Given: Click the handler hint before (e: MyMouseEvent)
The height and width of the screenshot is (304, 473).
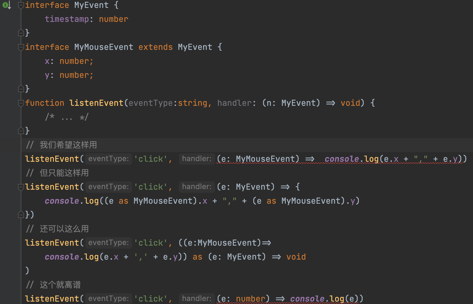Looking at the screenshot, I should tap(197, 159).
